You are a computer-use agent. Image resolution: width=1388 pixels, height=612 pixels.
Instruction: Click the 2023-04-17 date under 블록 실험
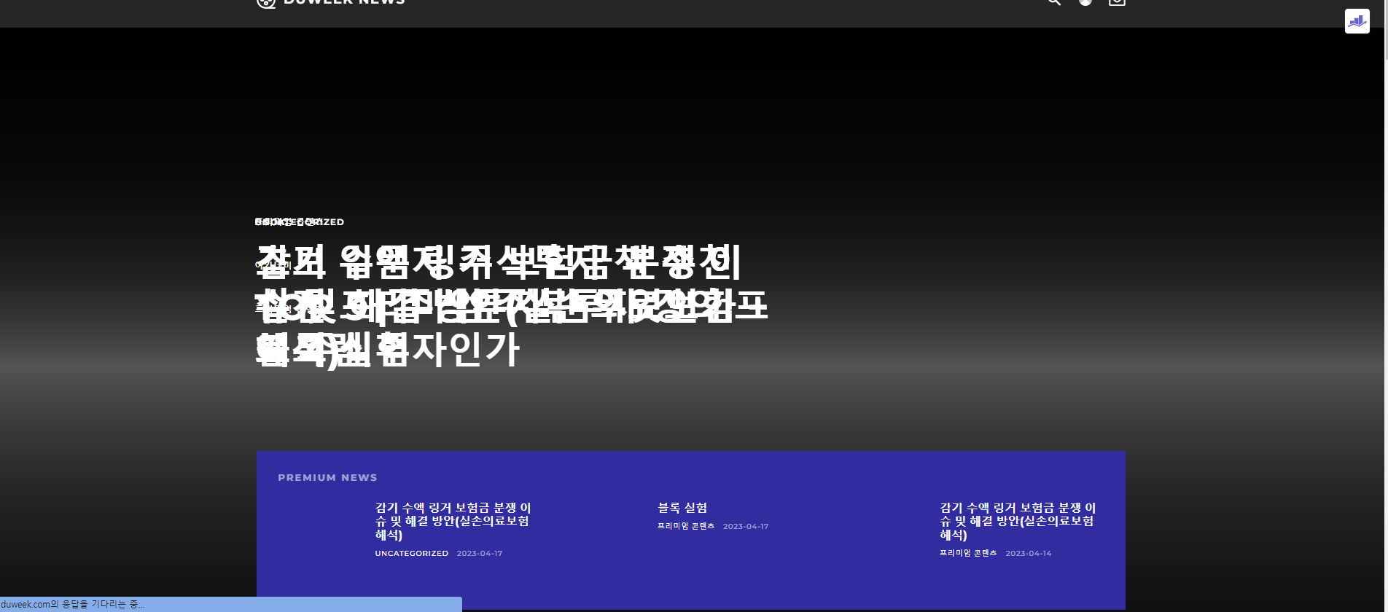746,526
